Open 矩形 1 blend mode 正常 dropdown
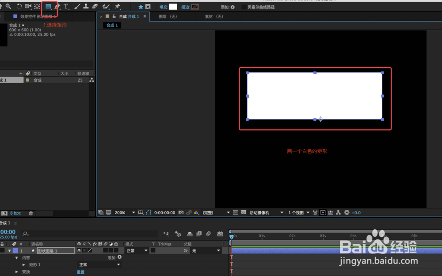 click(99, 265)
